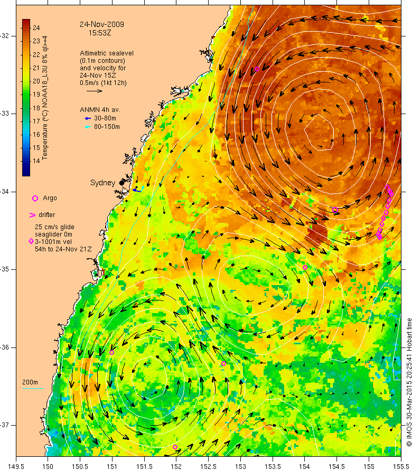Click the magenta seaglider track near 155.2°E
This screenshot has height=470, width=412.
click(385, 213)
